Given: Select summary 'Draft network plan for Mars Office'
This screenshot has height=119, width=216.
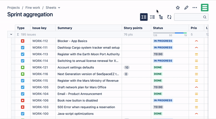Looking at the screenshot, I should pyautogui.click(x=82, y=87).
